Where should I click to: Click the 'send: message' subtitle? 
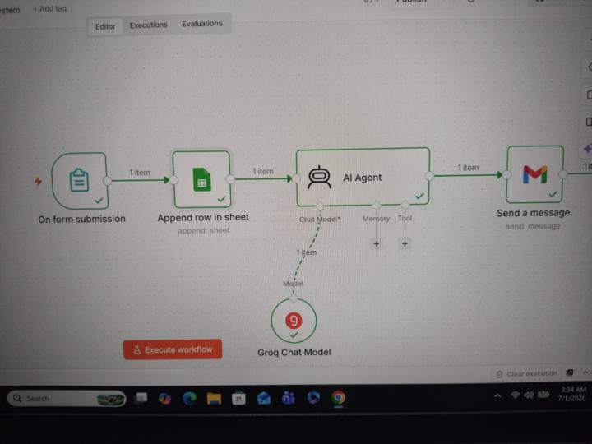coord(533,226)
